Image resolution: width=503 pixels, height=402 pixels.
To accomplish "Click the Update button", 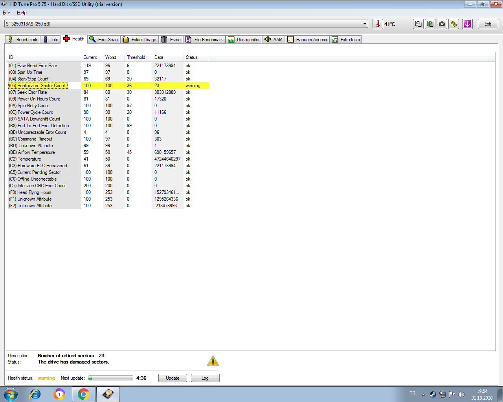I will 173,378.
